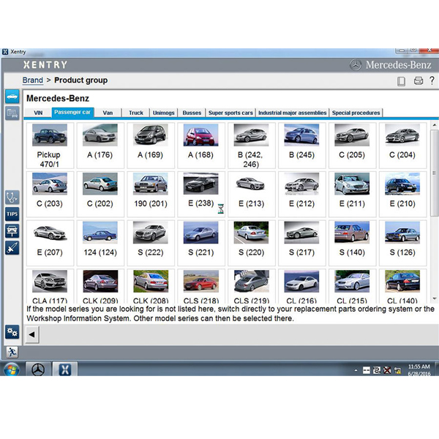Screen dimensions: 439x439
Task: Select the E (213) model
Action: [x=252, y=194]
